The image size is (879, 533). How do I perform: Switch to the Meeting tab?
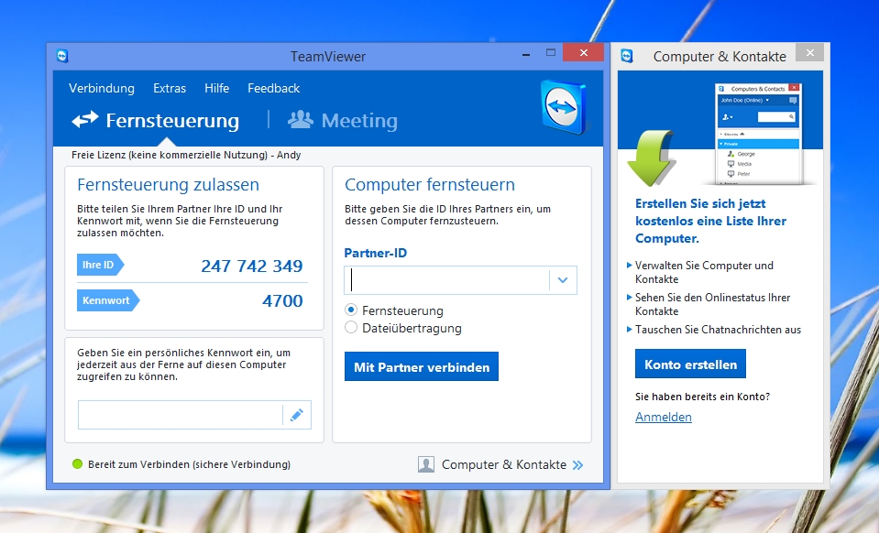pyautogui.click(x=343, y=120)
